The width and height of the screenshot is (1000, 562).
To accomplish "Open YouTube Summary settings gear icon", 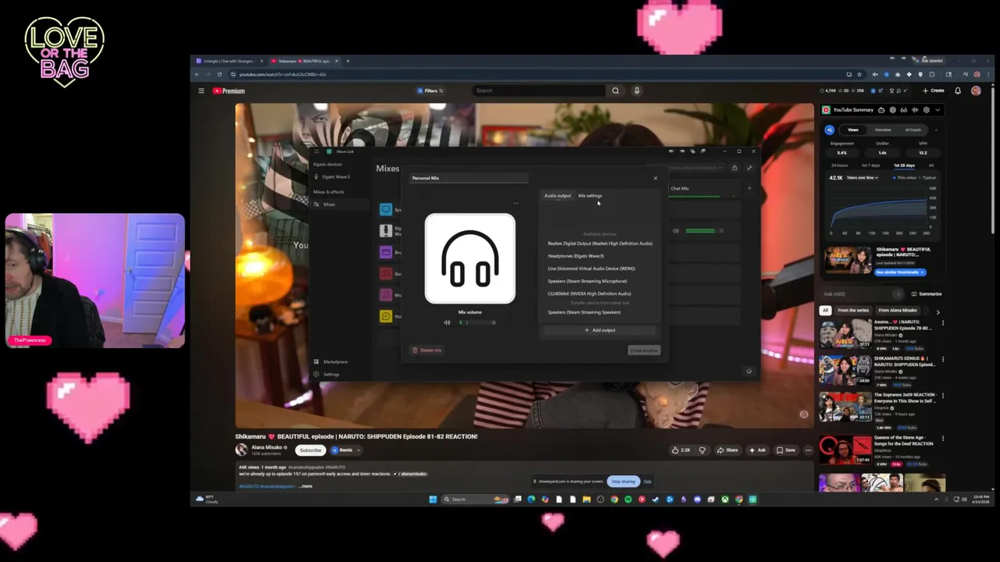I will tap(927, 110).
